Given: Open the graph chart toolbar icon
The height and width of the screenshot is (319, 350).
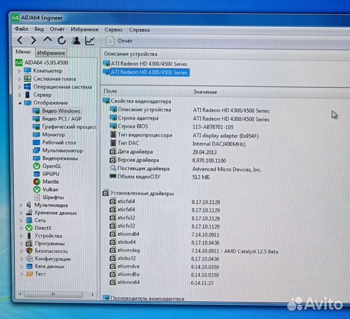Looking at the screenshot, I should [x=90, y=41].
